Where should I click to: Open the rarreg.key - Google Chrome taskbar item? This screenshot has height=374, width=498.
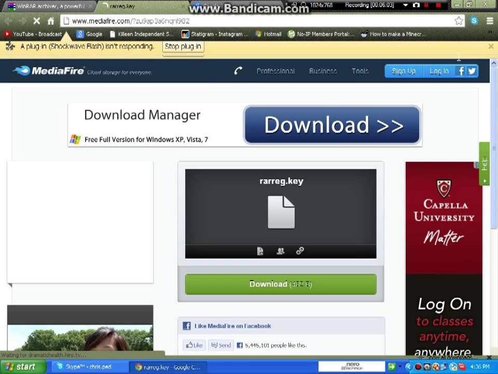[168, 367]
